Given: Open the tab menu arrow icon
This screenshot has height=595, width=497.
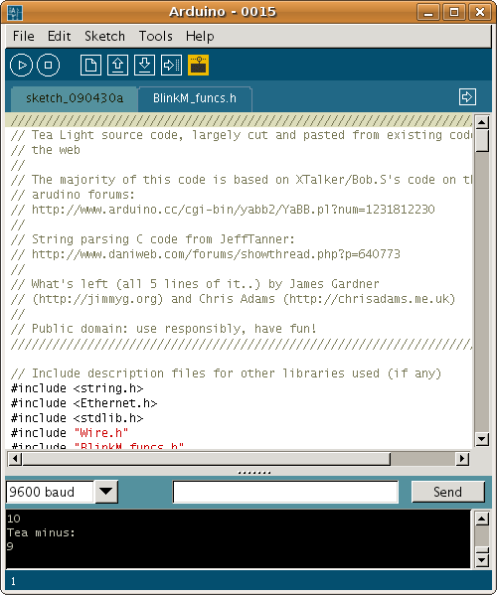Looking at the screenshot, I should pyautogui.click(x=467, y=97).
